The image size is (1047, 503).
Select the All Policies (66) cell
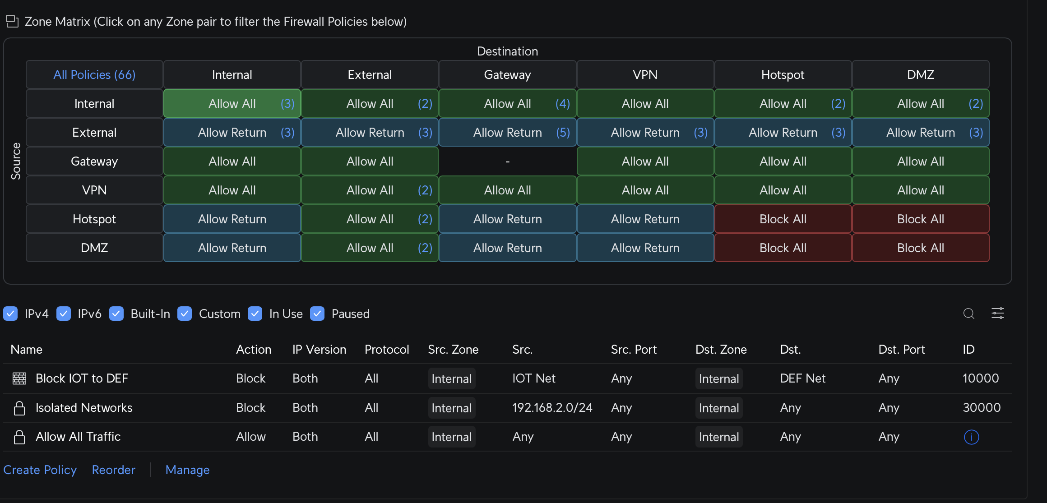coord(94,75)
